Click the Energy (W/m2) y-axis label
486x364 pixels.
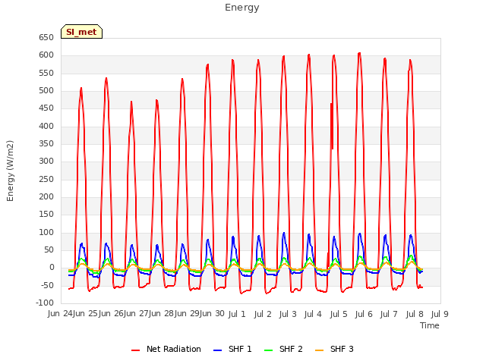(x=10, y=171)
